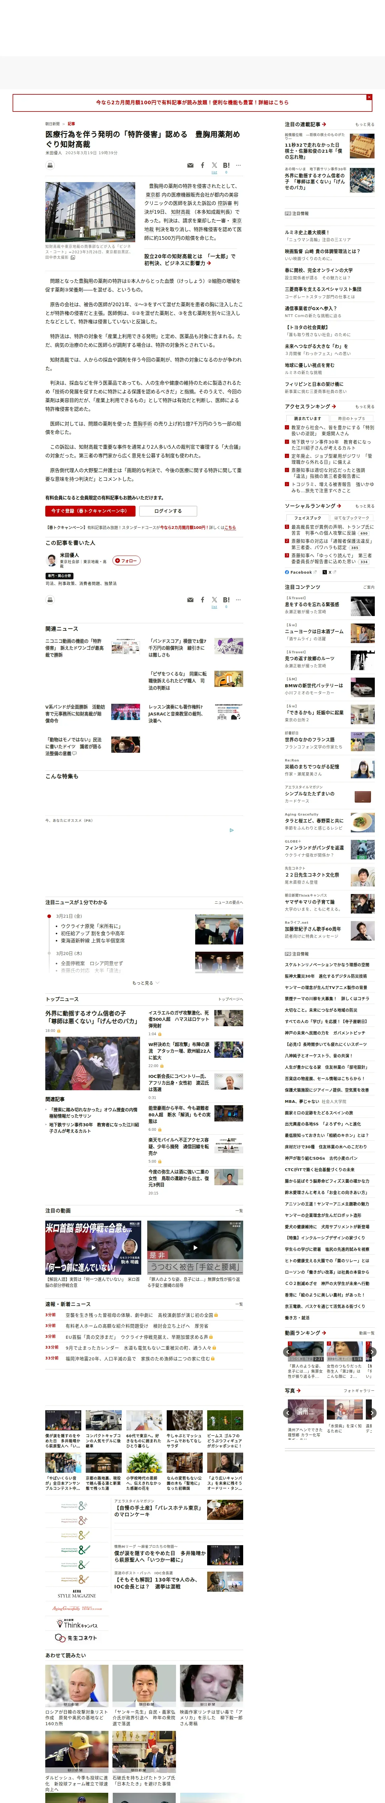The width and height of the screenshot is (385, 1803).
Task: Click the ログインする button
Action: (168, 511)
